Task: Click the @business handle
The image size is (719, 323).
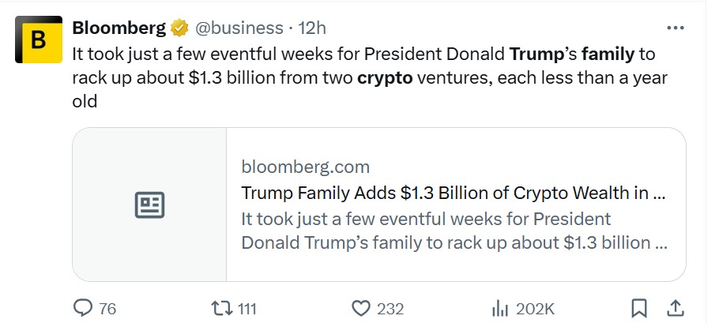Action: click(x=239, y=28)
